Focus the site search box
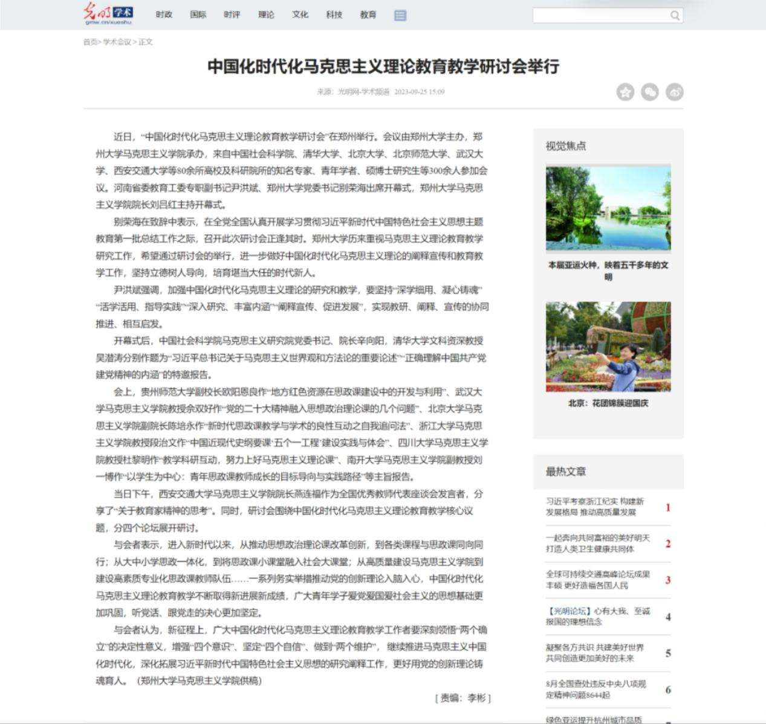Image resolution: width=766 pixels, height=724 pixels. point(600,16)
